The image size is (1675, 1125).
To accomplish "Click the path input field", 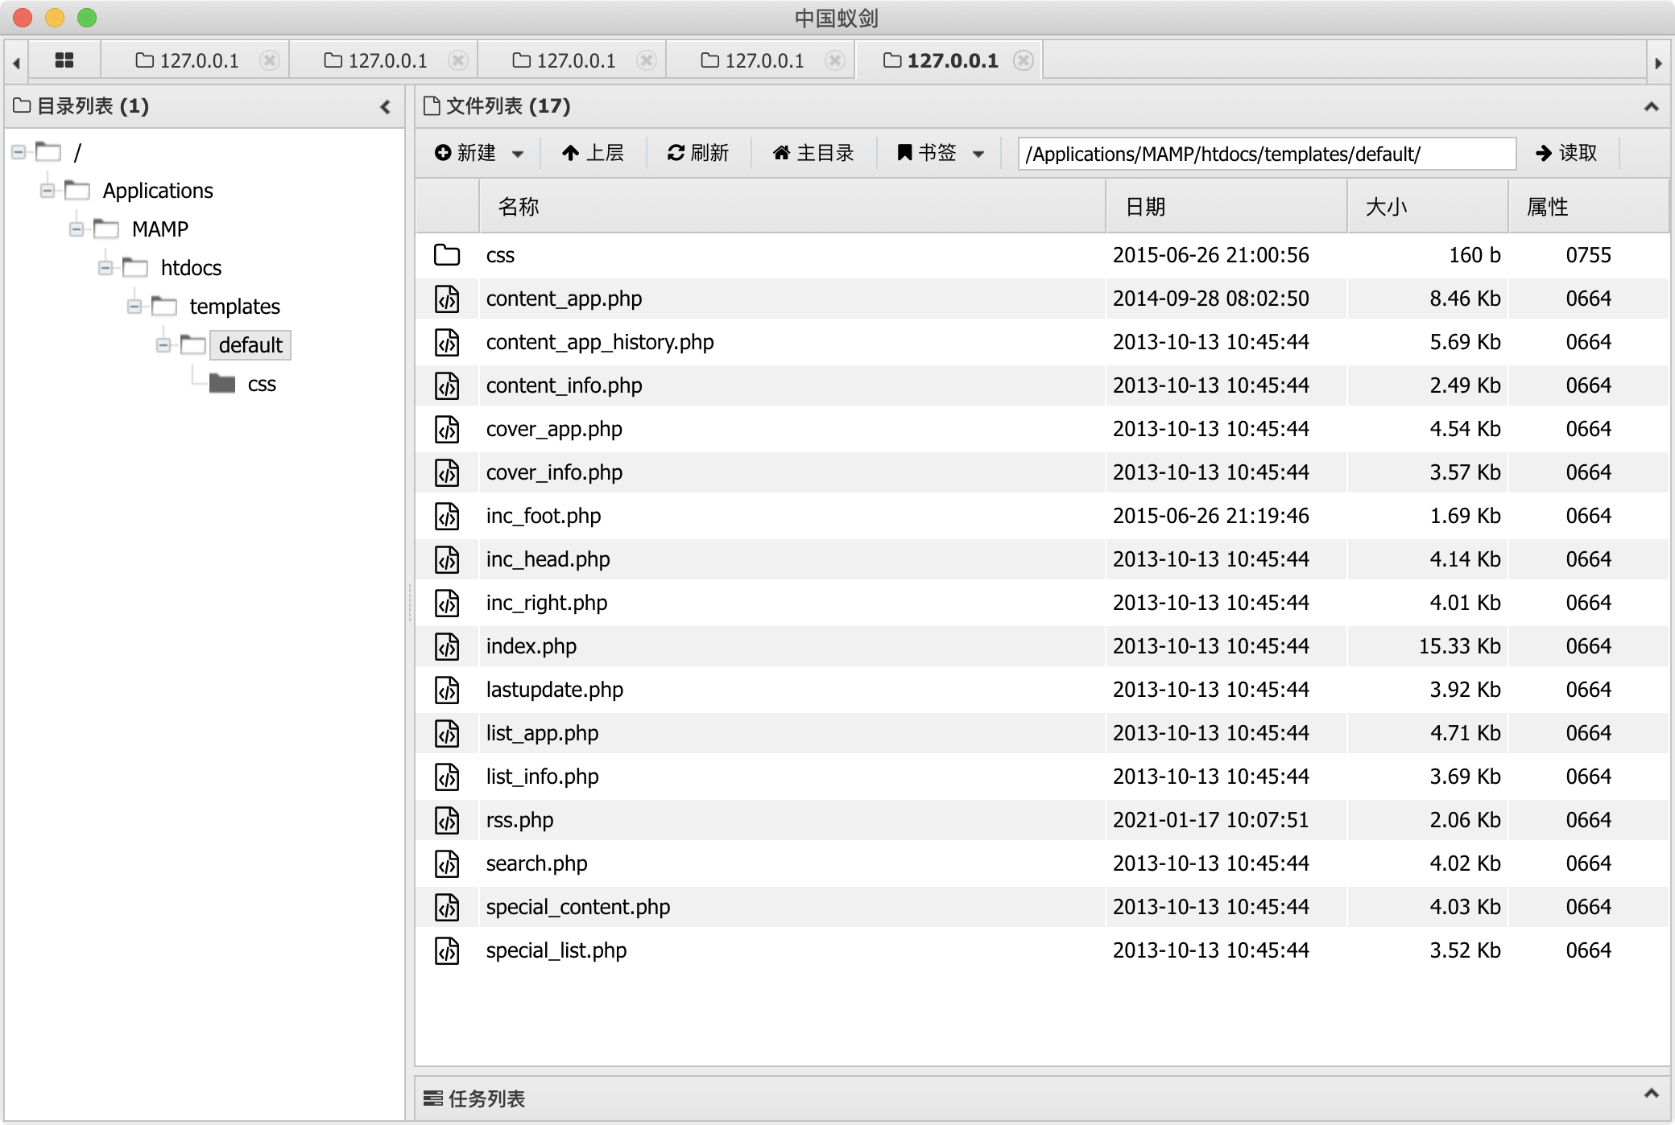I will coord(1266,154).
